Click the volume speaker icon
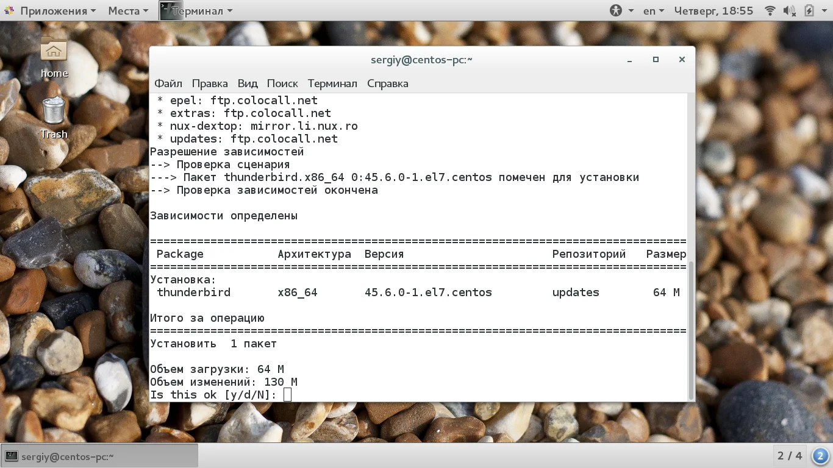The width and height of the screenshot is (833, 468). coord(790,10)
